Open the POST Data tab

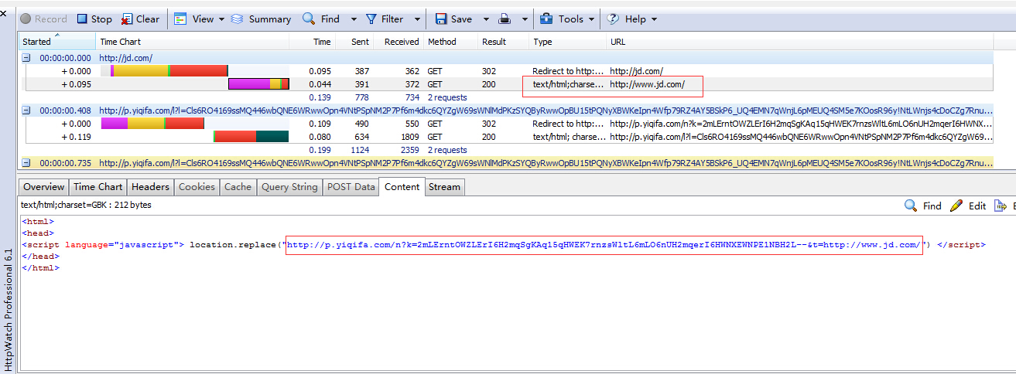click(351, 186)
